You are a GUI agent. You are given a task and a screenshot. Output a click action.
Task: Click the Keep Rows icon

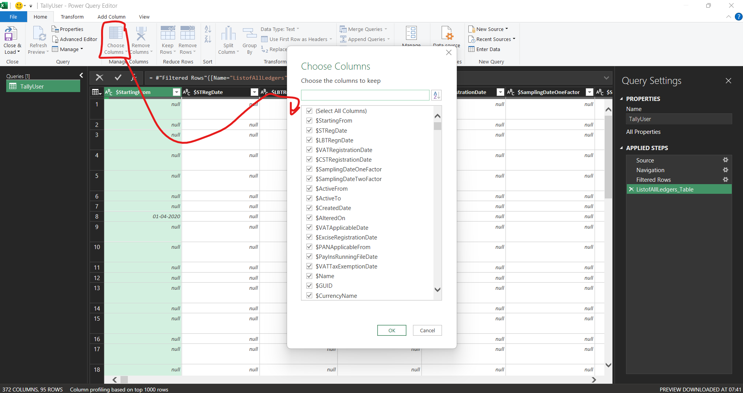[168, 34]
